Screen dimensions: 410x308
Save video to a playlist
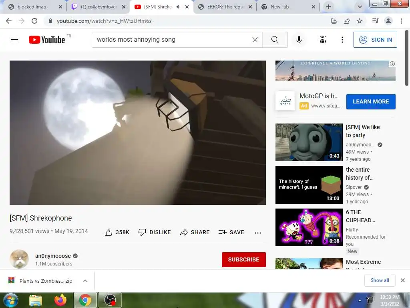(x=231, y=232)
